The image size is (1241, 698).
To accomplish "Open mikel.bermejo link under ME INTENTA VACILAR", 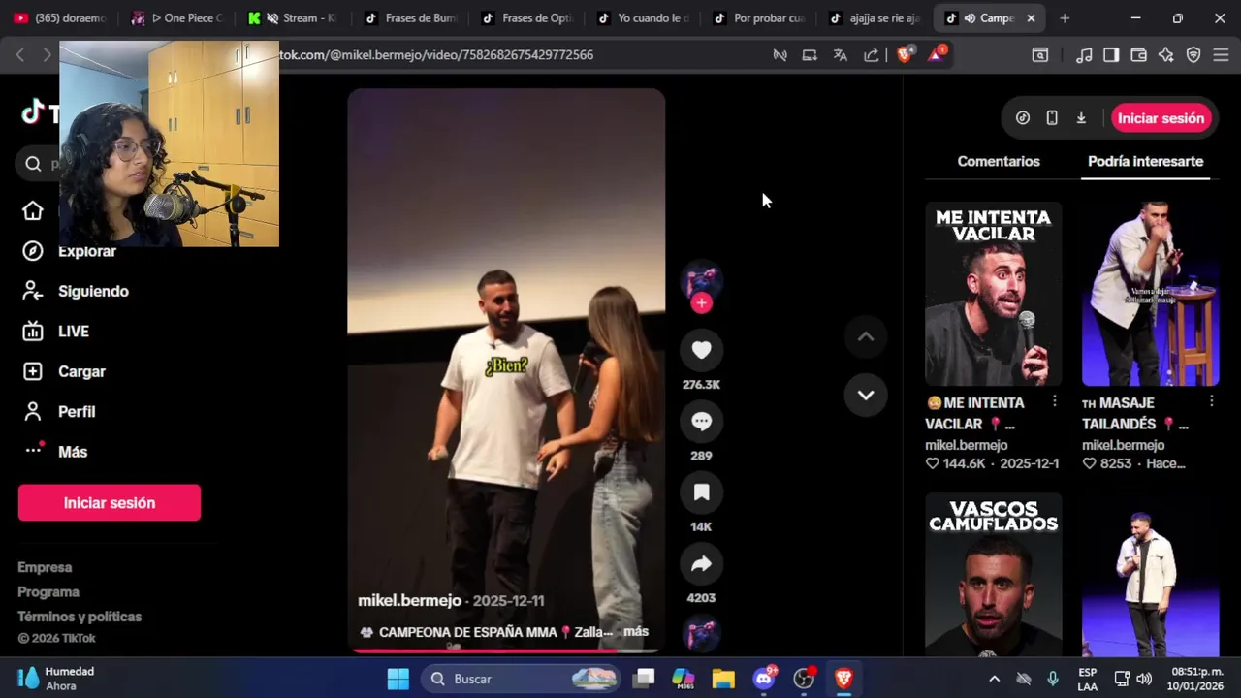I will [x=967, y=445].
